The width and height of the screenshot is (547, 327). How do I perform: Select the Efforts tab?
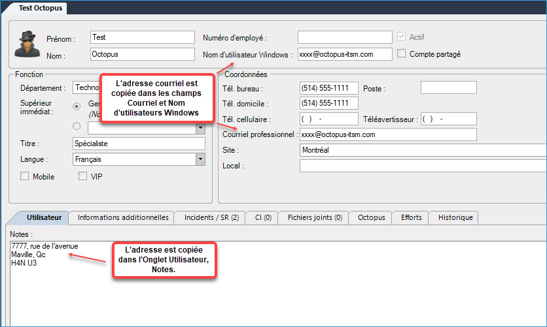click(x=412, y=218)
